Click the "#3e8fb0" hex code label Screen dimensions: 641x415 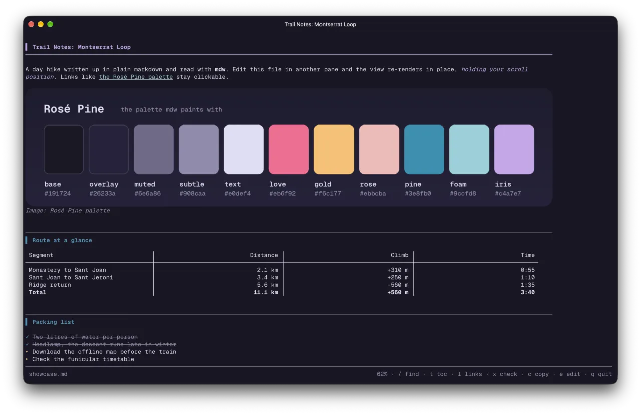418,194
